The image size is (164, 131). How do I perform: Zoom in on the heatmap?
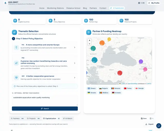[x=89, y=40]
